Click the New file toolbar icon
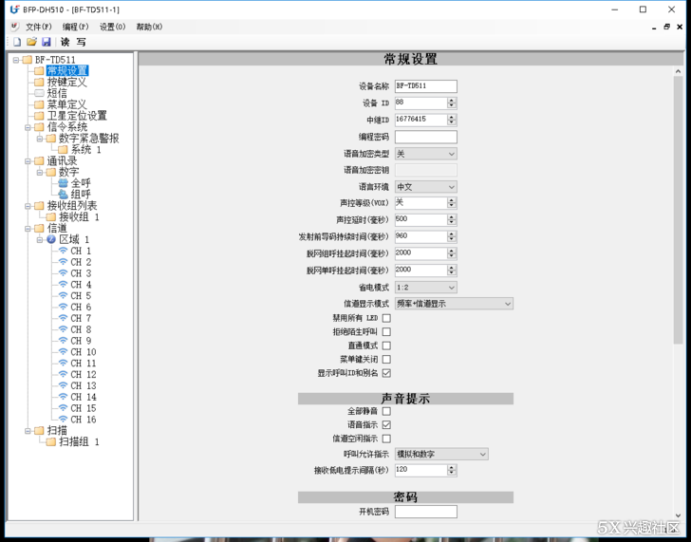Image resolution: width=691 pixels, height=542 pixels. (17, 42)
